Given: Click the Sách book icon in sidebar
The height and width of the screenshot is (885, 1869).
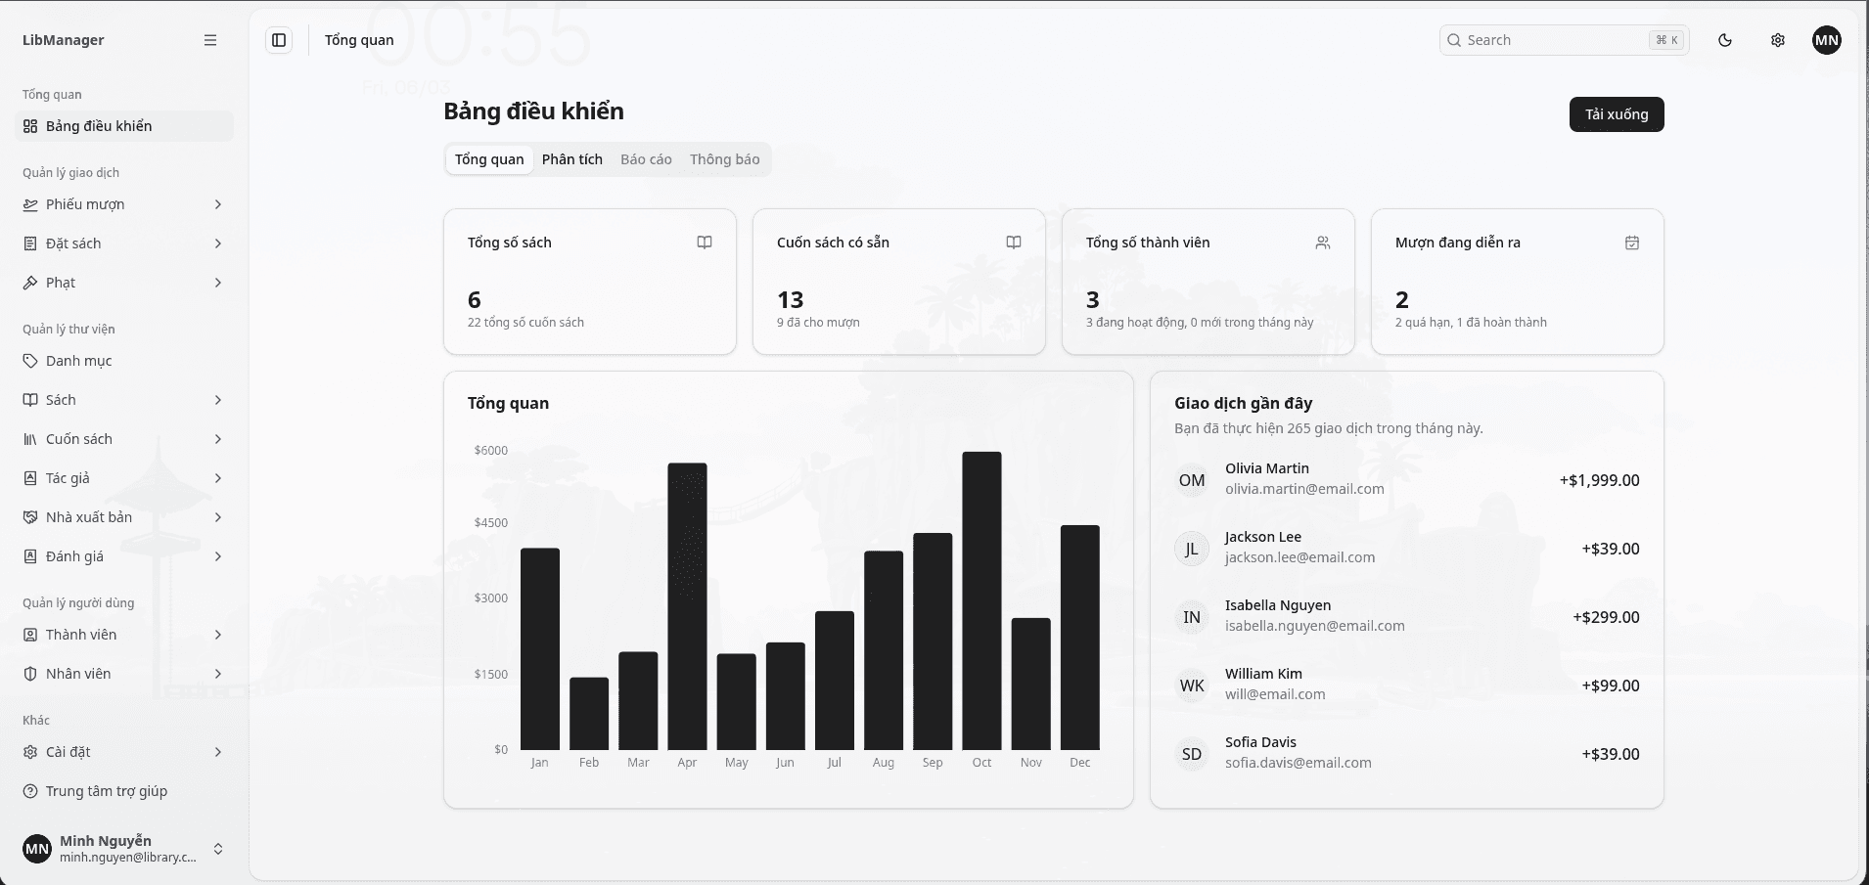Looking at the screenshot, I should (30, 400).
